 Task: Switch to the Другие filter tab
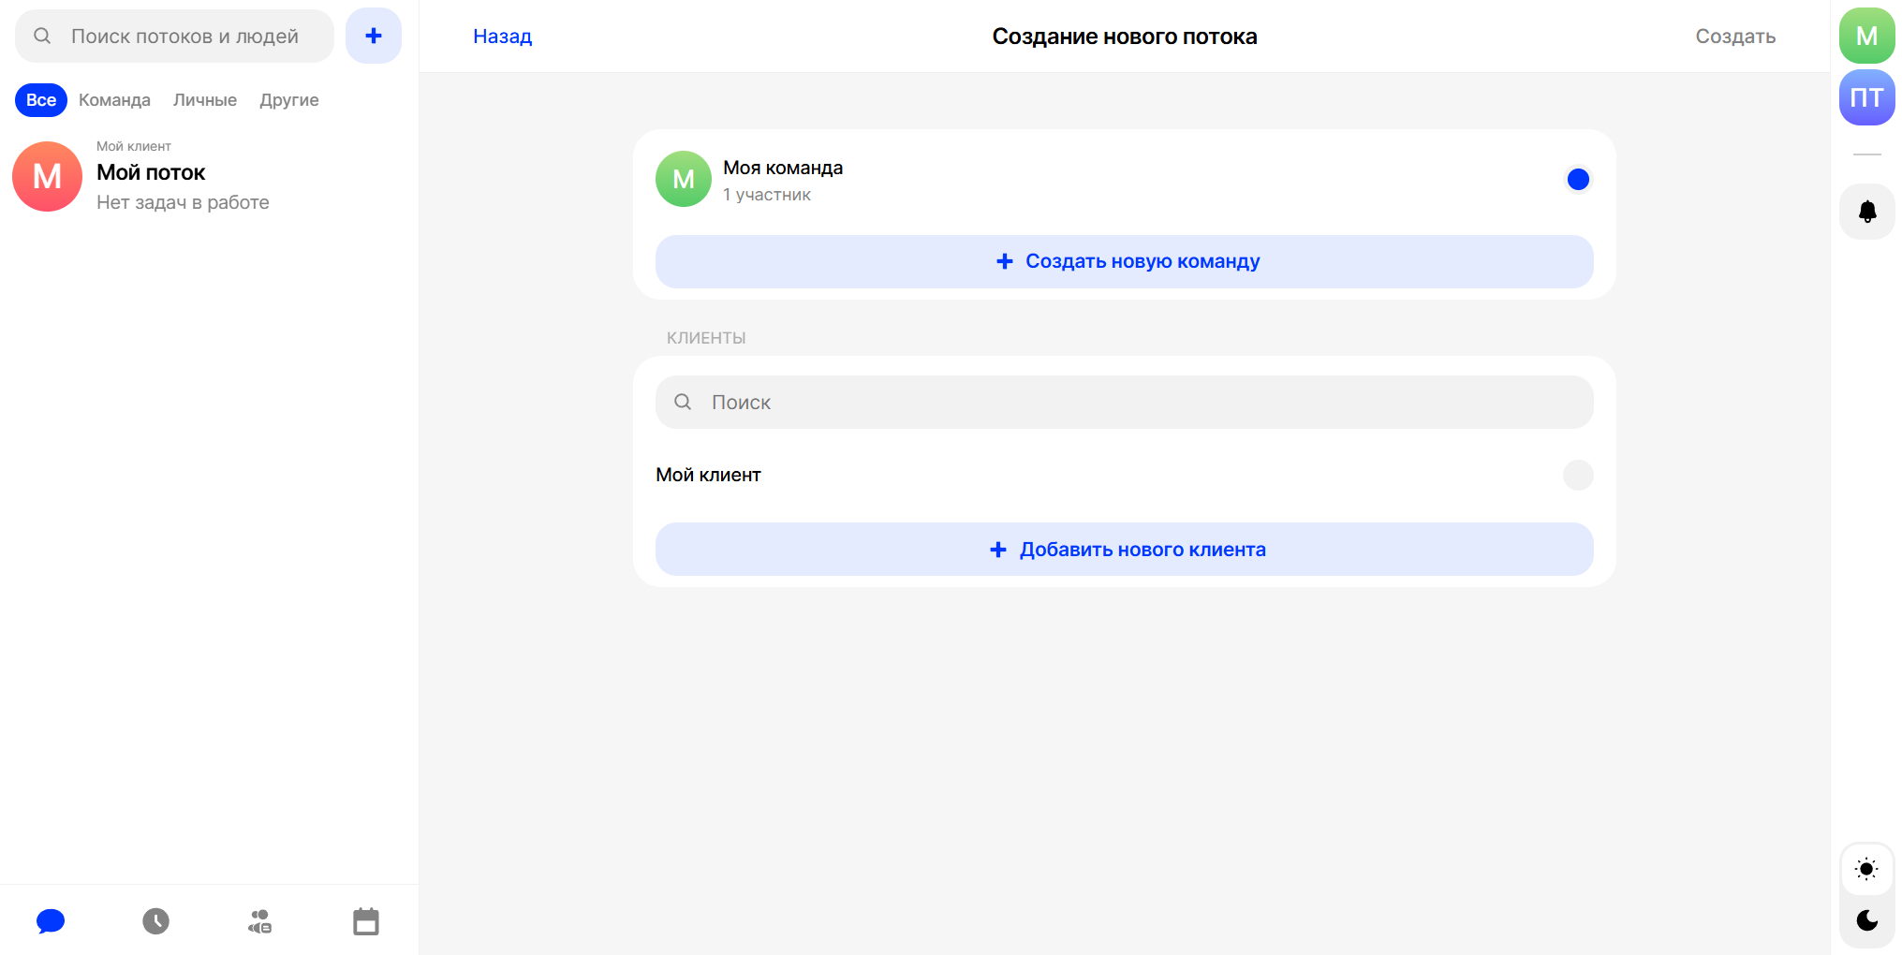pos(289,100)
